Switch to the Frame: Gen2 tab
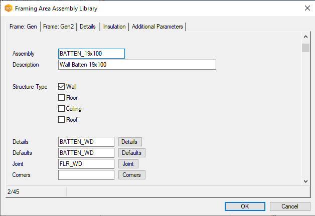 click(x=59, y=27)
